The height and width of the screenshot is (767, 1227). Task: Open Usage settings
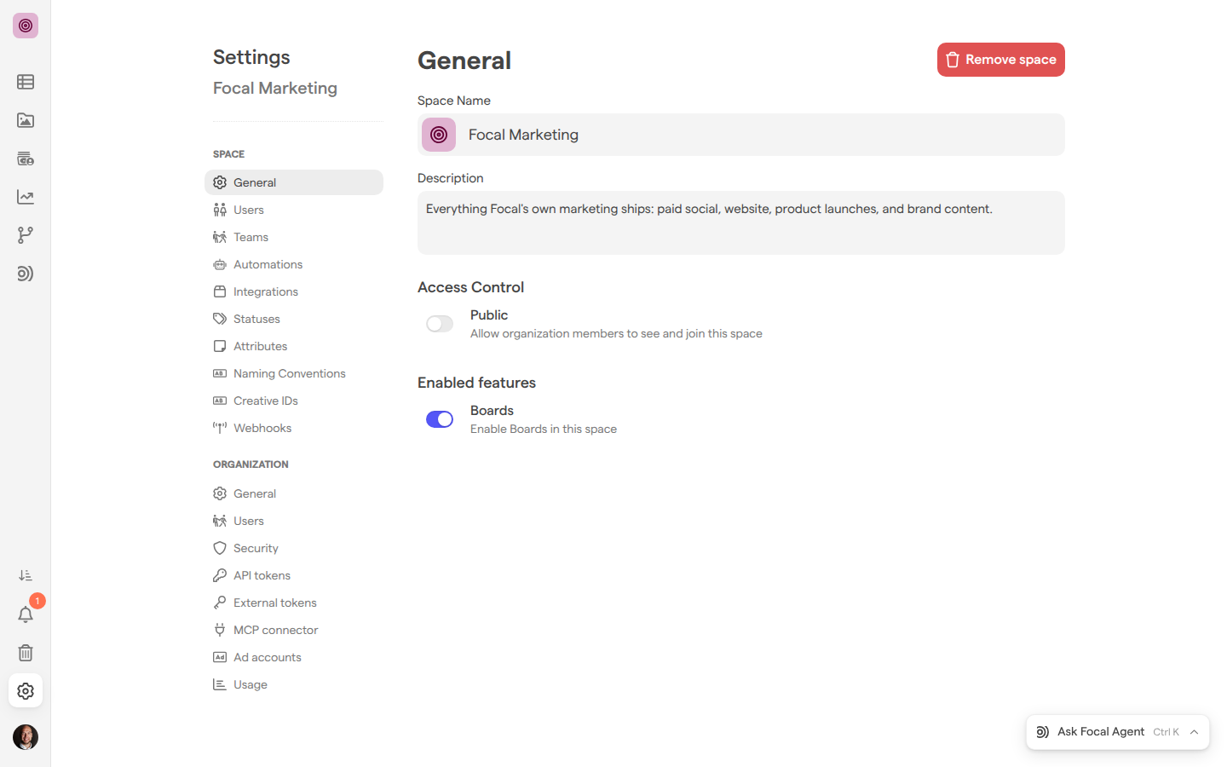tap(294, 684)
